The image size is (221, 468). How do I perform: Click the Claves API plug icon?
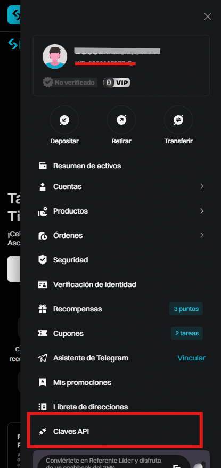click(x=43, y=431)
